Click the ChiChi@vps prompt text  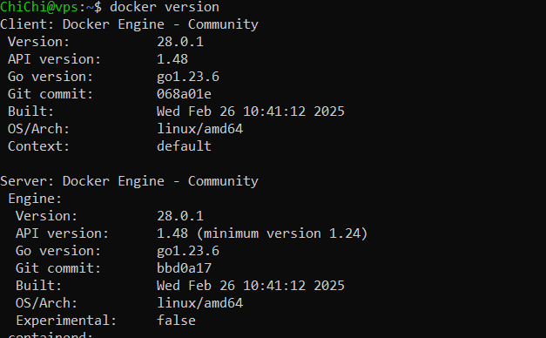click(x=39, y=7)
